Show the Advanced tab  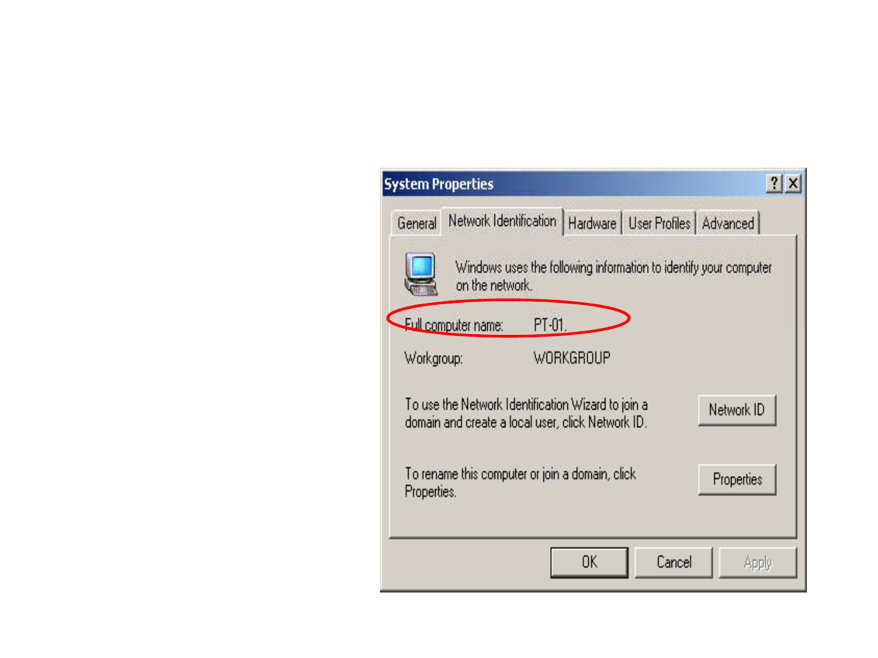[728, 223]
